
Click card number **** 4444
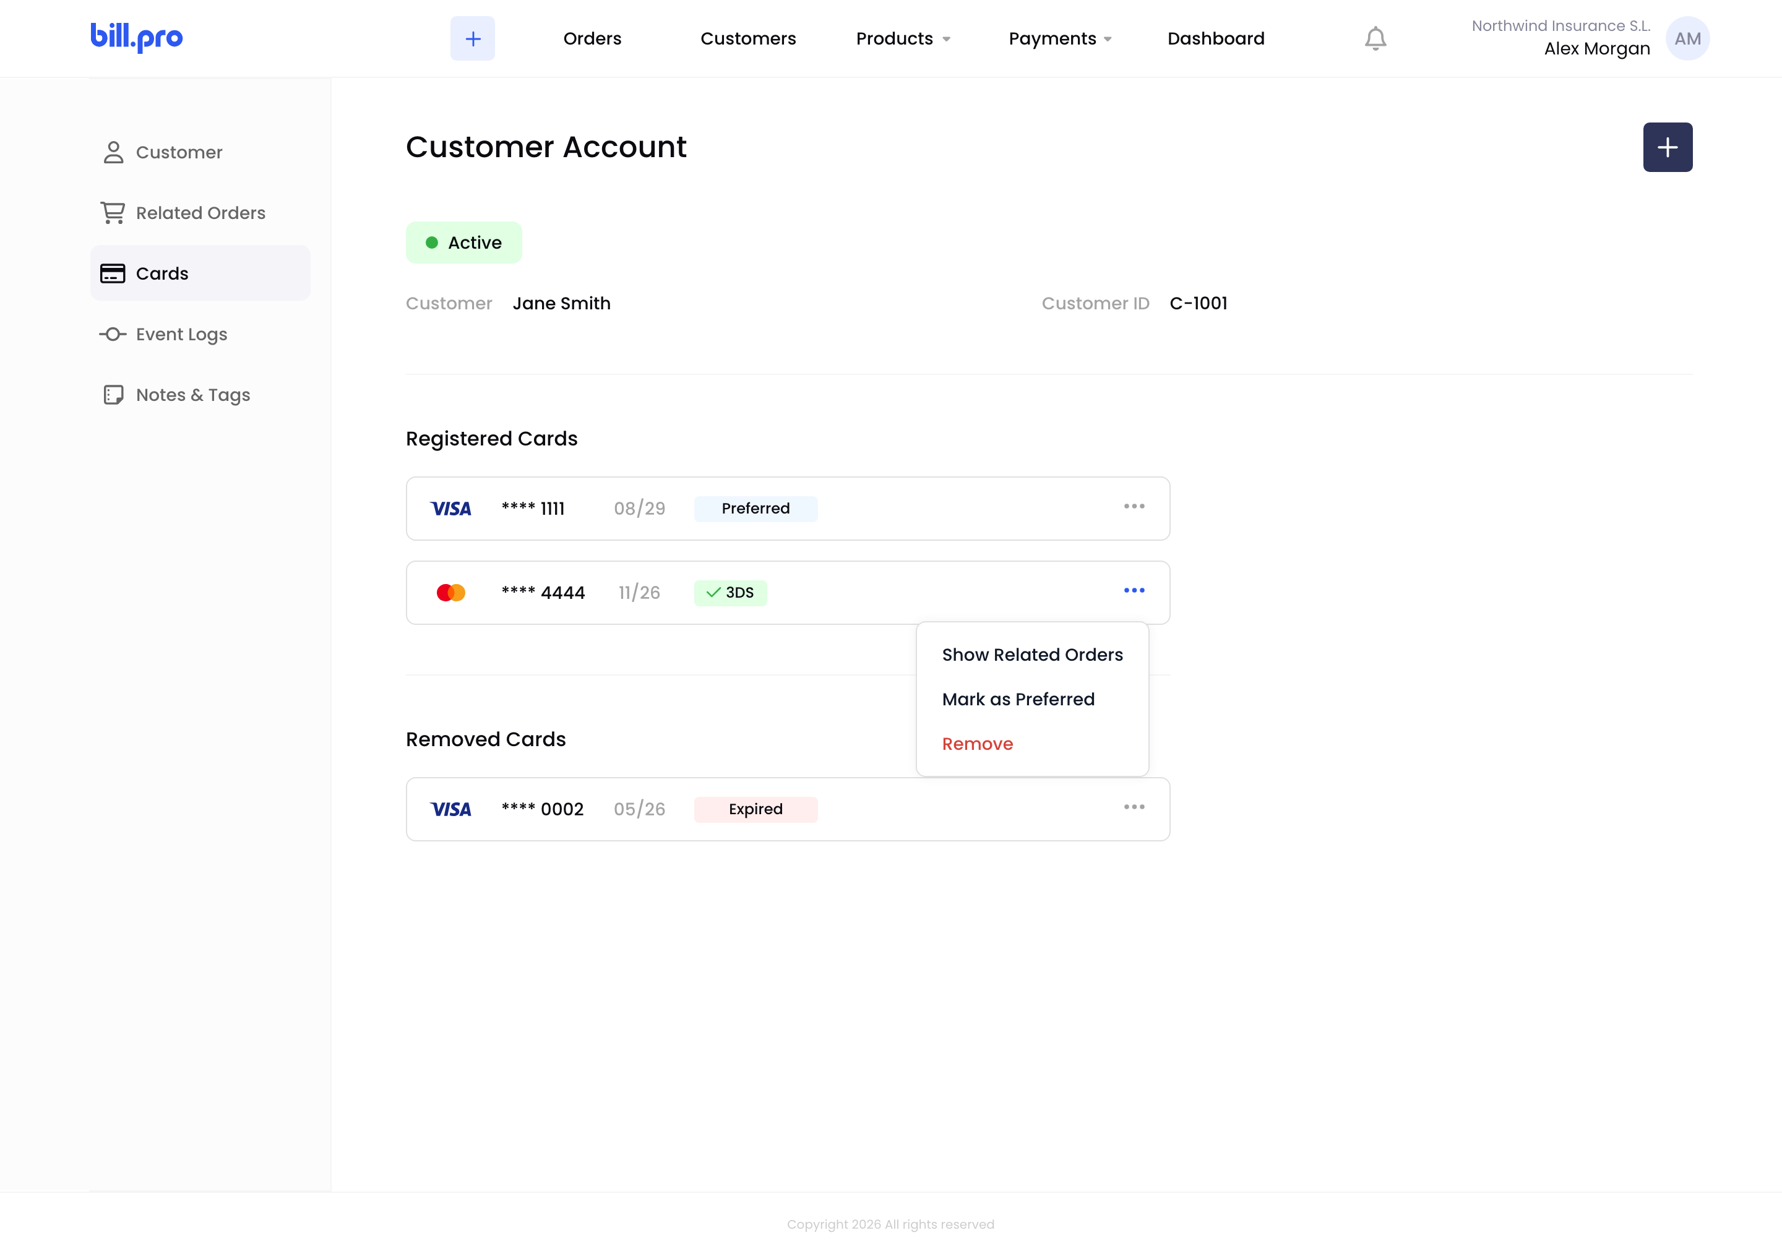click(543, 593)
